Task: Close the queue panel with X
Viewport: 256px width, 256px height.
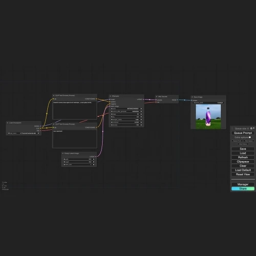Action: 254,128
